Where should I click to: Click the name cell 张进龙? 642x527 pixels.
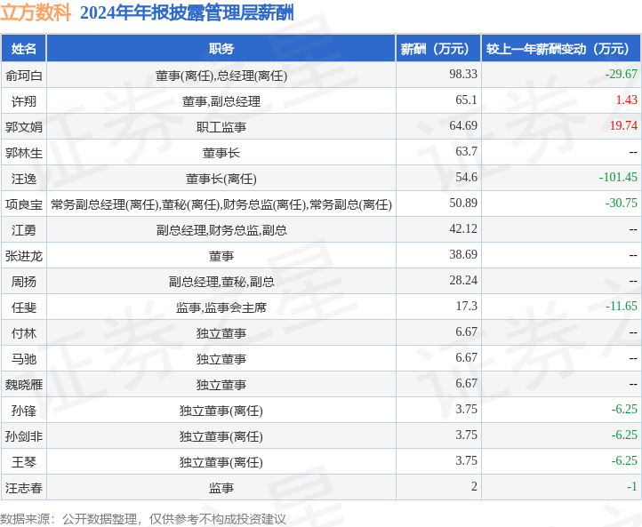(24, 256)
